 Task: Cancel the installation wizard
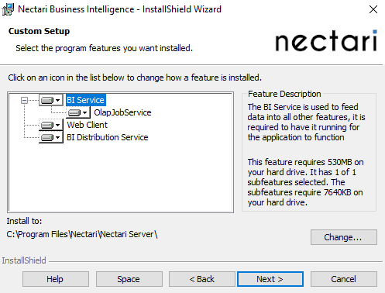click(x=344, y=279)
